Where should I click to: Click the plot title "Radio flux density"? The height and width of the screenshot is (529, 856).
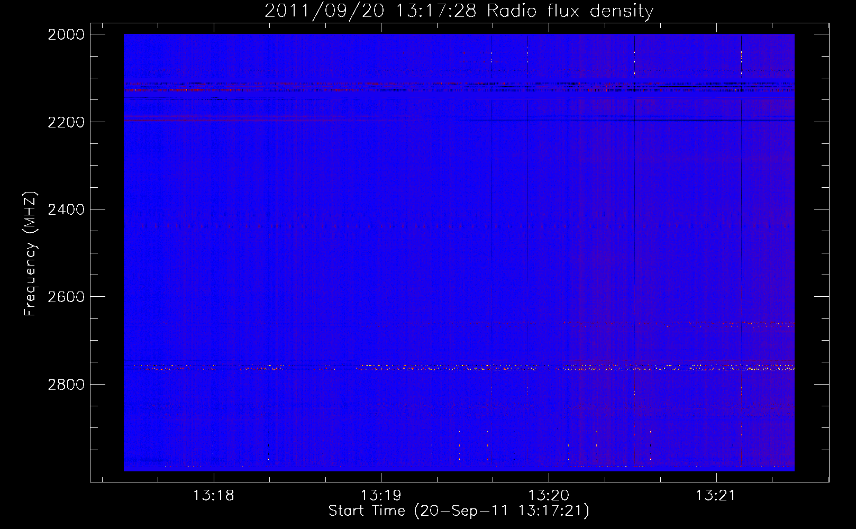coord(570,11)
